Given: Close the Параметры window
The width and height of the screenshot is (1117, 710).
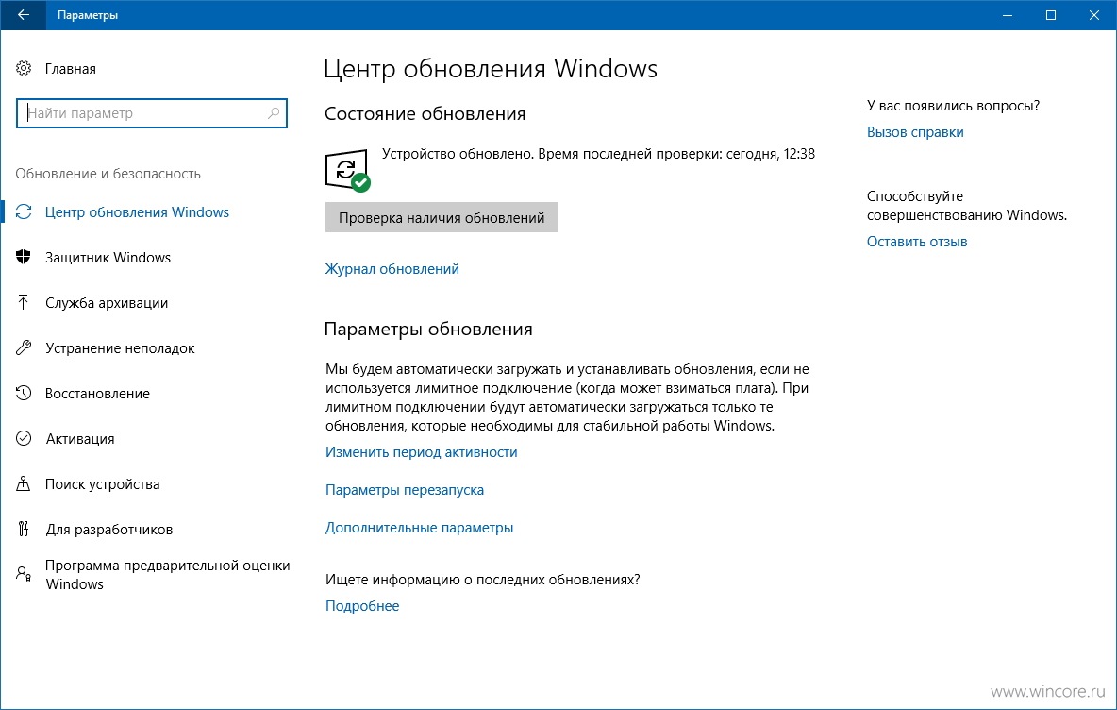Looking at the screenshot, I should pos(1094,14).
